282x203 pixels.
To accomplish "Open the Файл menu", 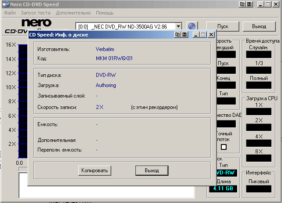I will (10, 13).
